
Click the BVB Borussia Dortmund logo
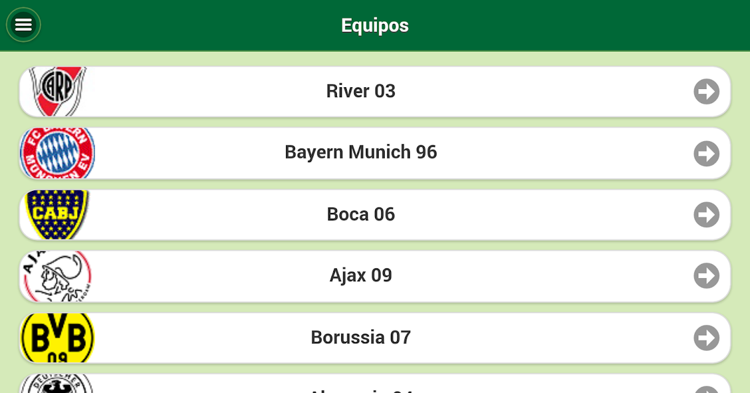57,338
